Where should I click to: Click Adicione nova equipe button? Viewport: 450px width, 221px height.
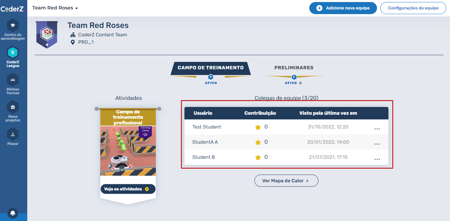tap(343, 8)
